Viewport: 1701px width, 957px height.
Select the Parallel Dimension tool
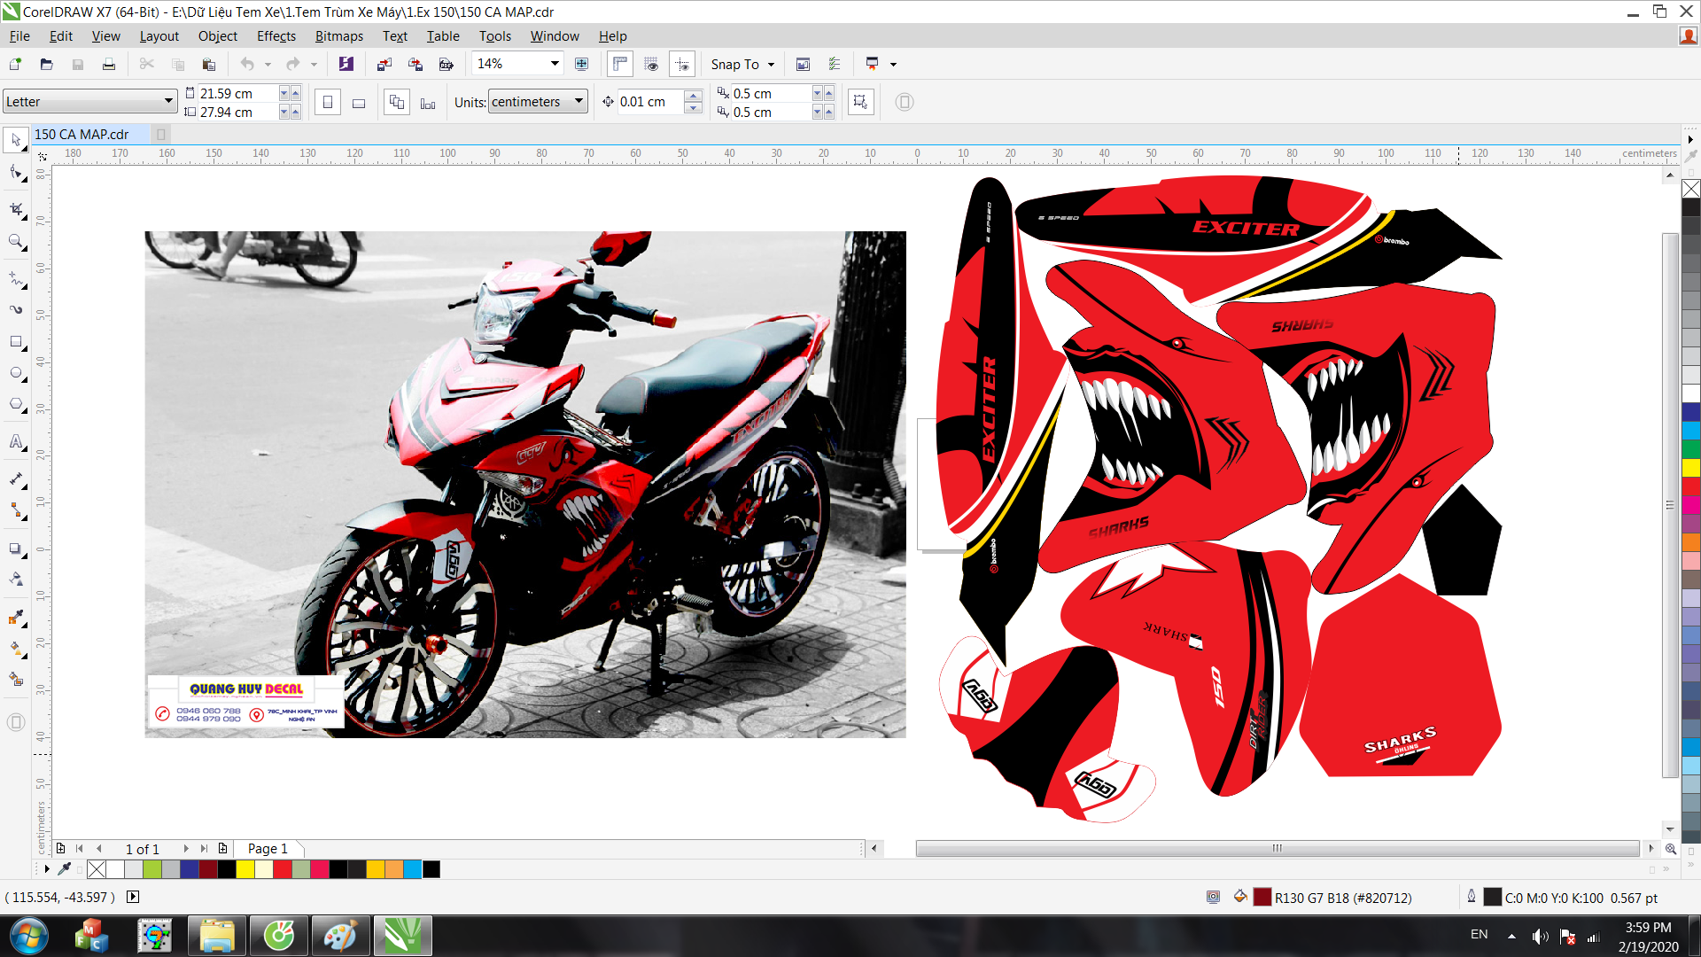pyautogui.click(x=16, y=478)
